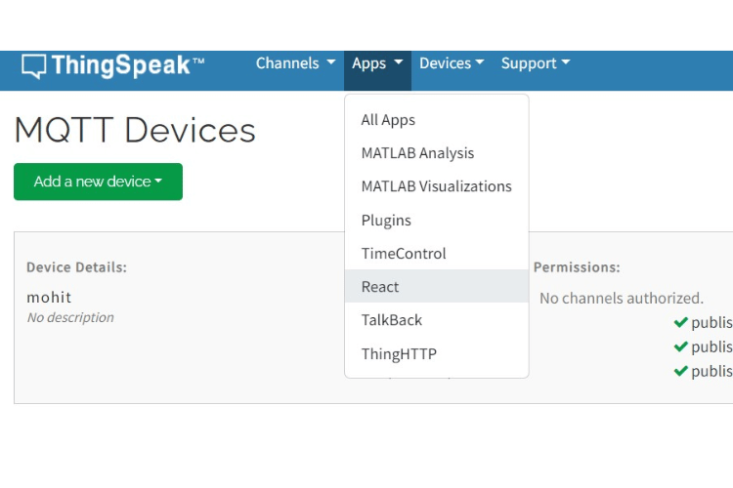The image size is (733, 488).
Task: Open TimeControl from the Apps menu
Action: (436, 253)
